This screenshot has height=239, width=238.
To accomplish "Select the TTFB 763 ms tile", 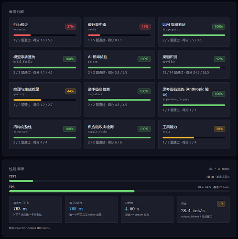I will [35, 210].
